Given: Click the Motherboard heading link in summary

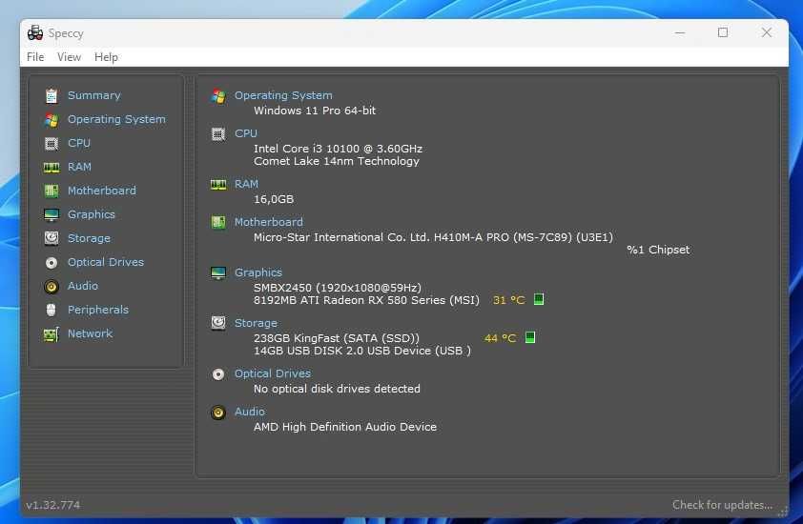Looking at the screenshot, I should [x=268, y=222].
